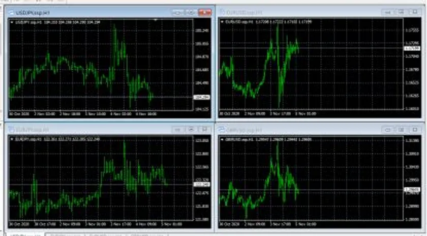The width and height of the screenshot is (427, 236).
Task: Click the USDJPY H1 quote header inside chart
Action: coord(58,22)
